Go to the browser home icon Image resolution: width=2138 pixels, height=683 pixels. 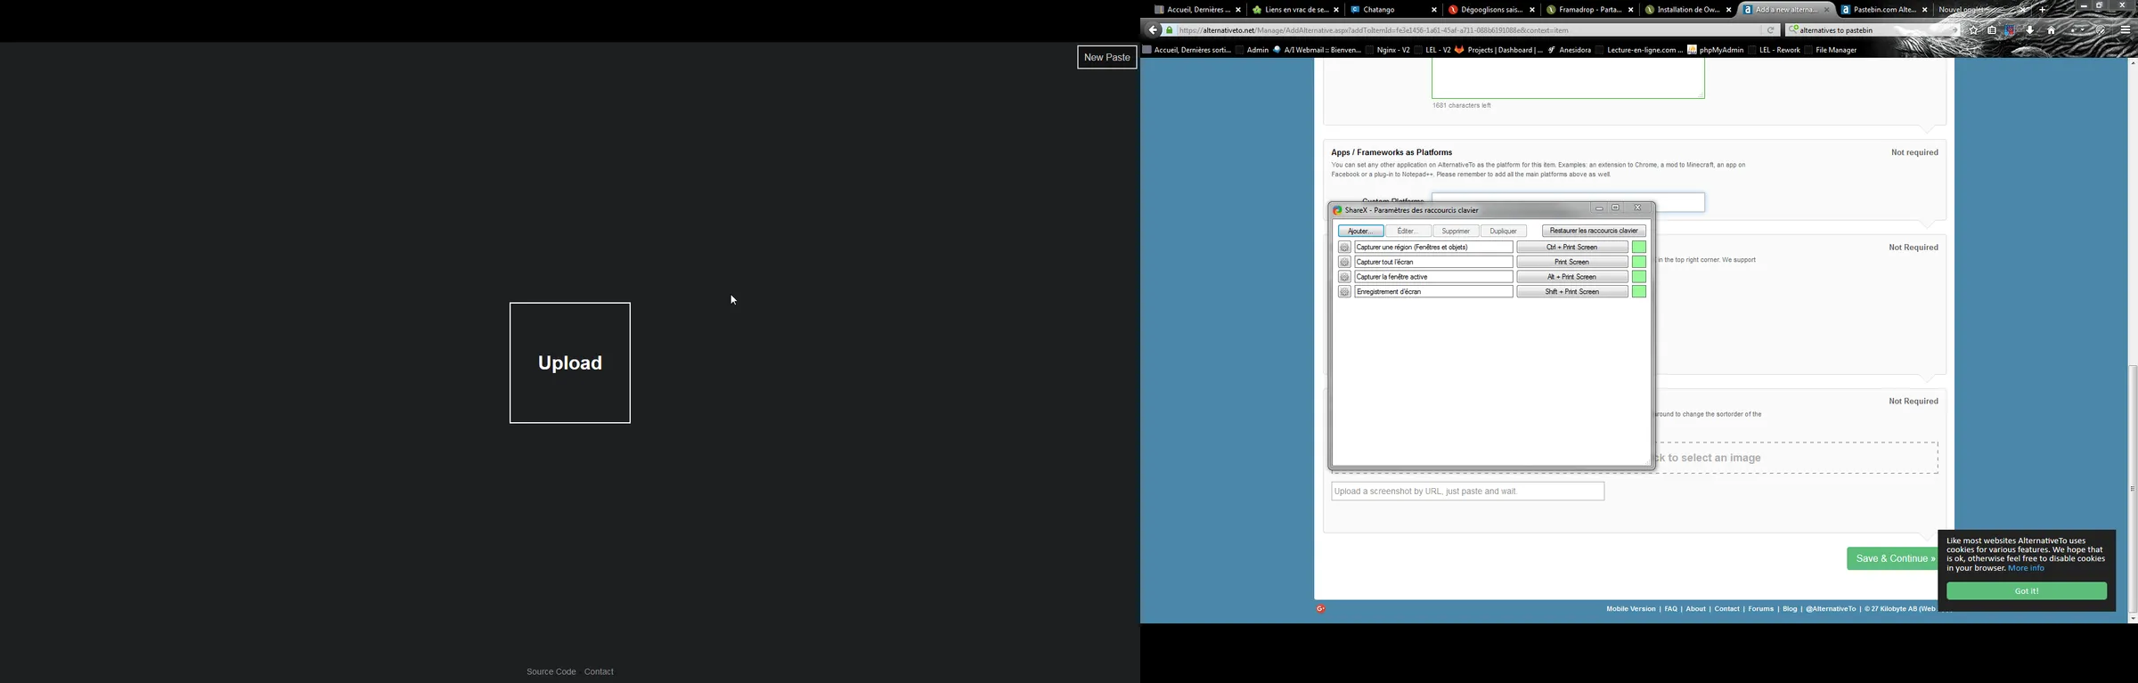pos(2051,30)
